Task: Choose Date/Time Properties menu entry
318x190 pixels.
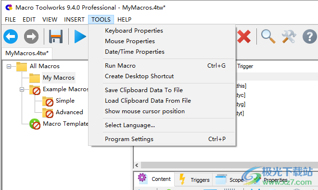Action: 162,52
